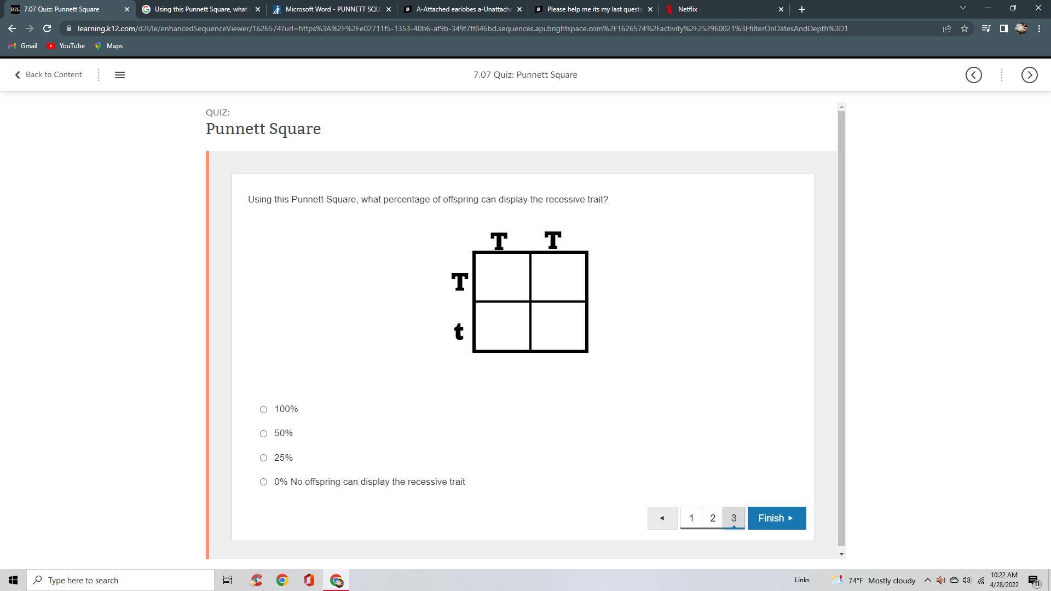Screen dimensions: 1051x591
Task: Select the 50% answer option
Action: pyautogui.click(x=263, y=433)
